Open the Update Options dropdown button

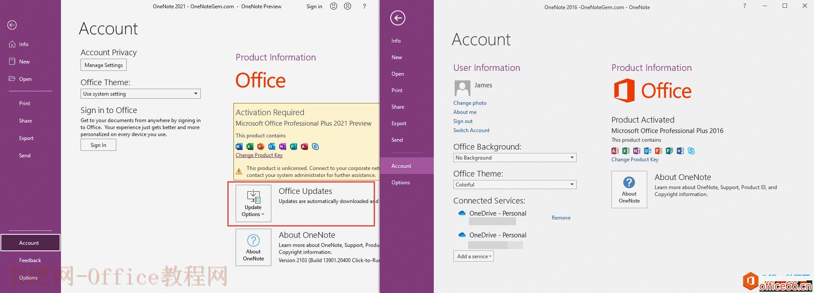[x=253, y=203]
